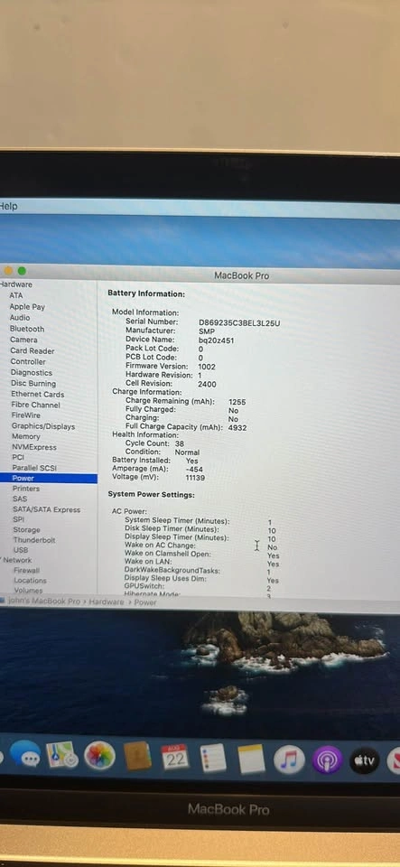Select ATA in the Hardware sidebar
Image resolution: width=400 pixels, height=867 pixels.
[x=16, y=295]
